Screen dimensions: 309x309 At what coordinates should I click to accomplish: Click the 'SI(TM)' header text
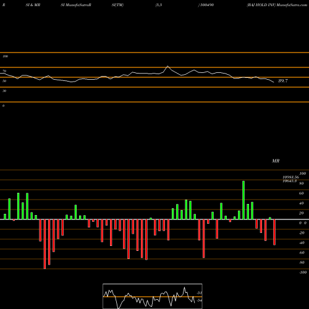tap(117, 5)
